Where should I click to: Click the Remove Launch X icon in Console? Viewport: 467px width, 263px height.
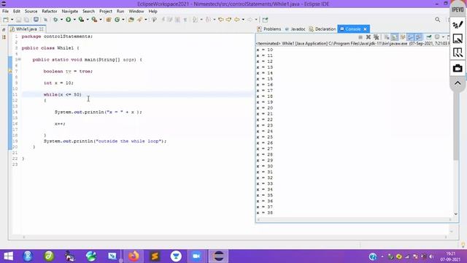(x=368, y=37)
